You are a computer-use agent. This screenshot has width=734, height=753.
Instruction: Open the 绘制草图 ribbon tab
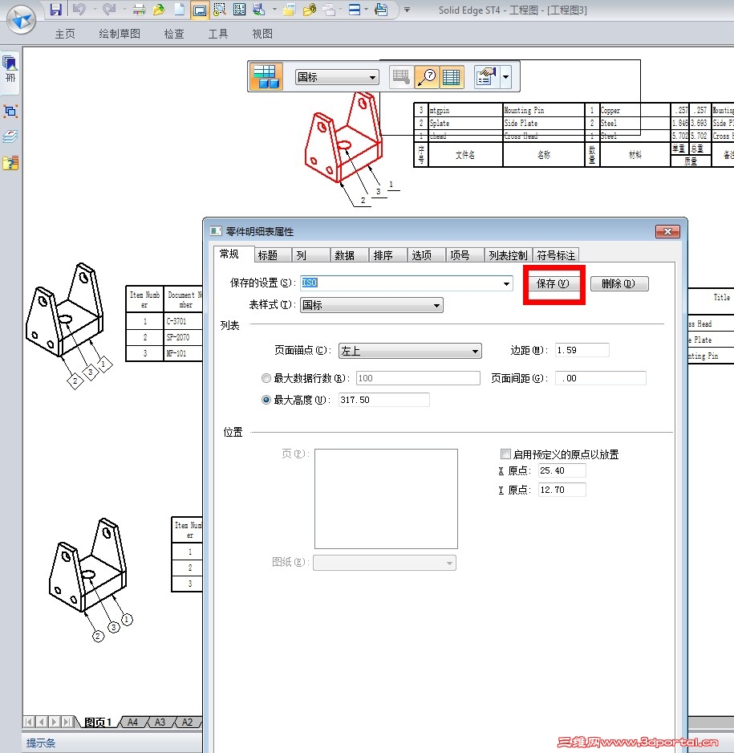point(120,34)
